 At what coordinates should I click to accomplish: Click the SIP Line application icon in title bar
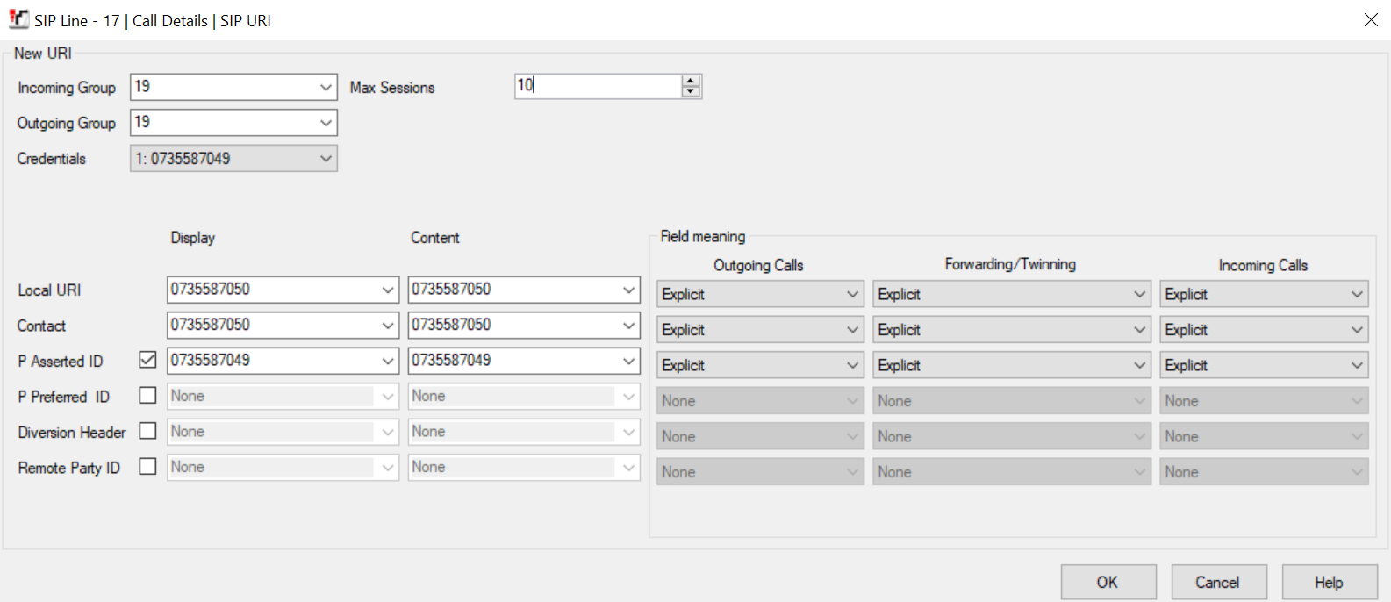pyautogui.click(x=18, y=19)
